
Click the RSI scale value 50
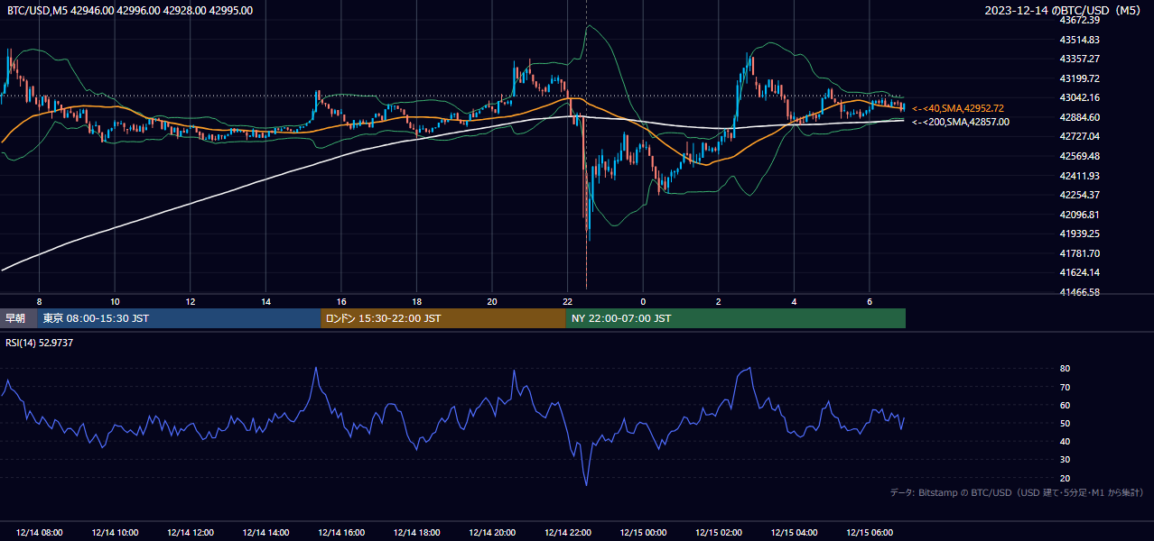pos(1065,423)
